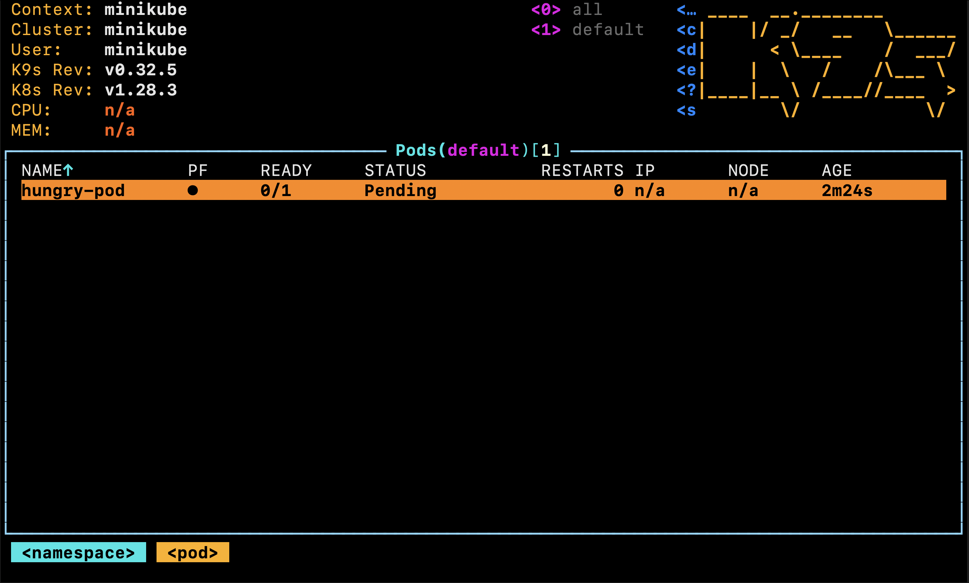This screenshot has width=969, height=583.
Task: Click the RESTARTS column header
Action: click(x=582, y=170)
